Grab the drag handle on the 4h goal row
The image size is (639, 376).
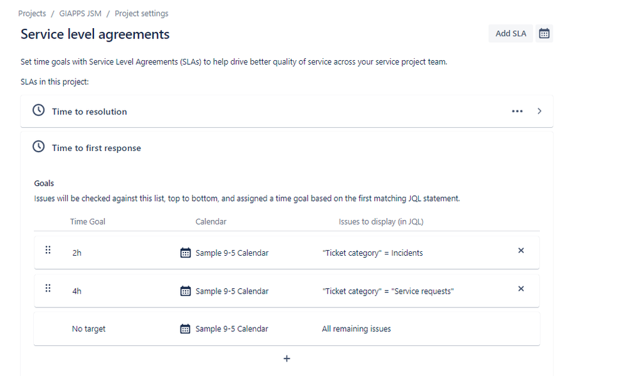[x=48, y=288]
